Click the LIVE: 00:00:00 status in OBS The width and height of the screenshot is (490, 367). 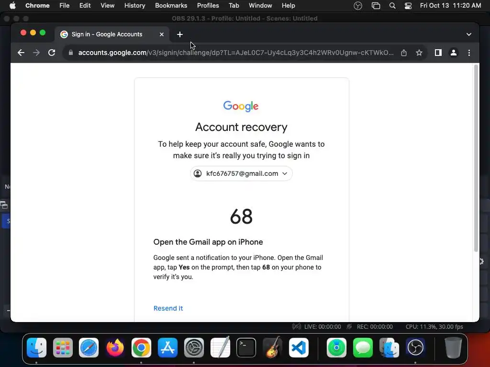coord(323,327)
